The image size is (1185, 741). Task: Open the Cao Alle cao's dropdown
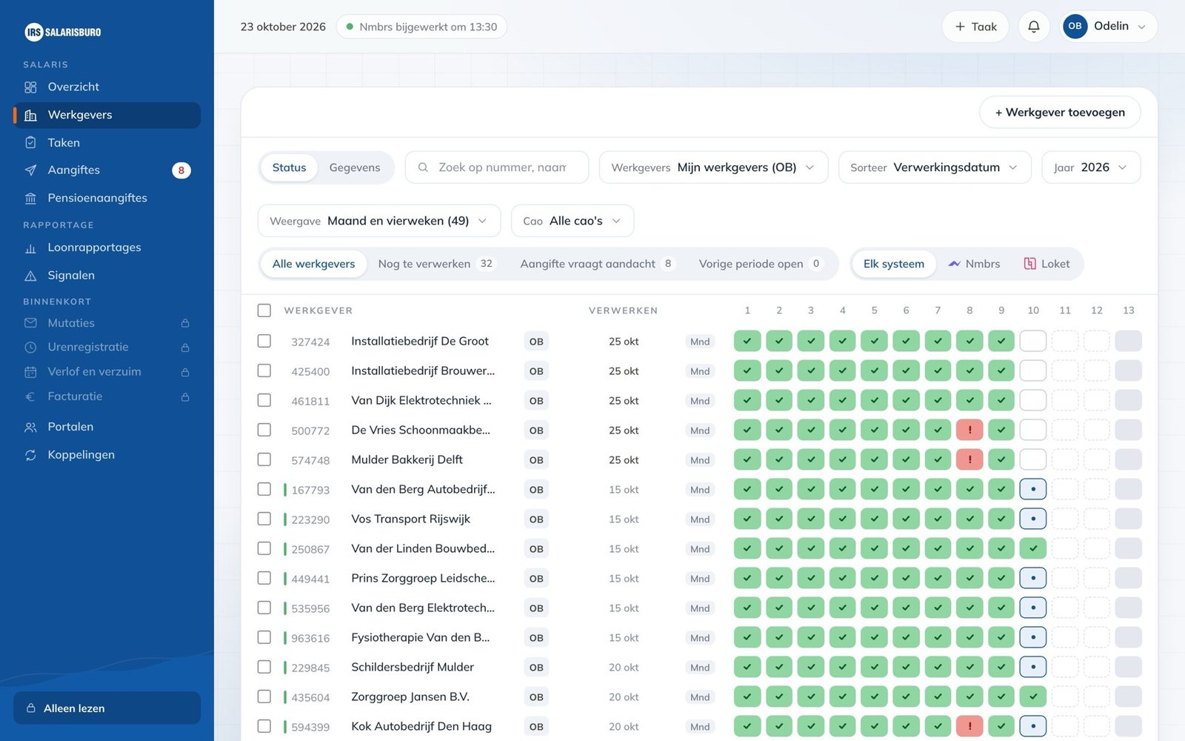pyautogui.click(x=573, y=221)
